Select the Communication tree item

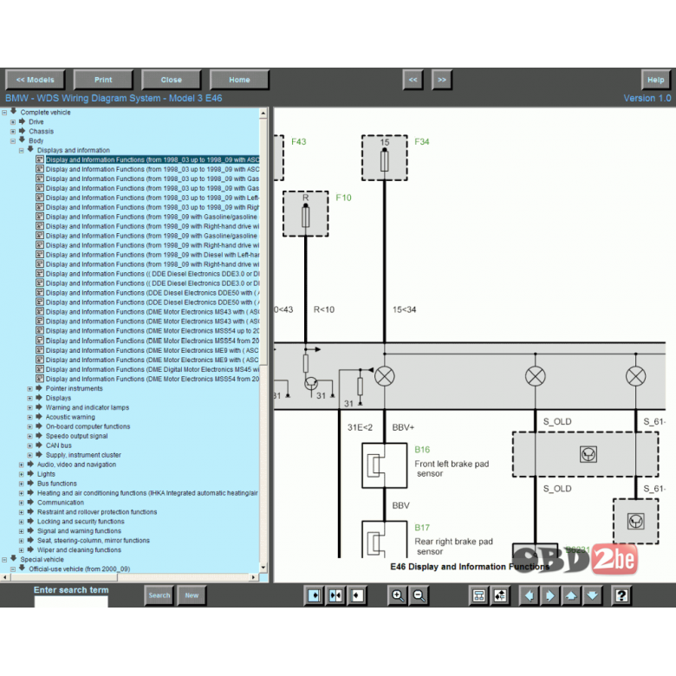tap(61, 503)
